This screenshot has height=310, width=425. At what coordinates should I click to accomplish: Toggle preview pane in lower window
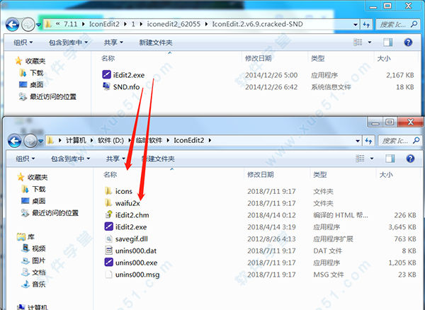point(390,159)
